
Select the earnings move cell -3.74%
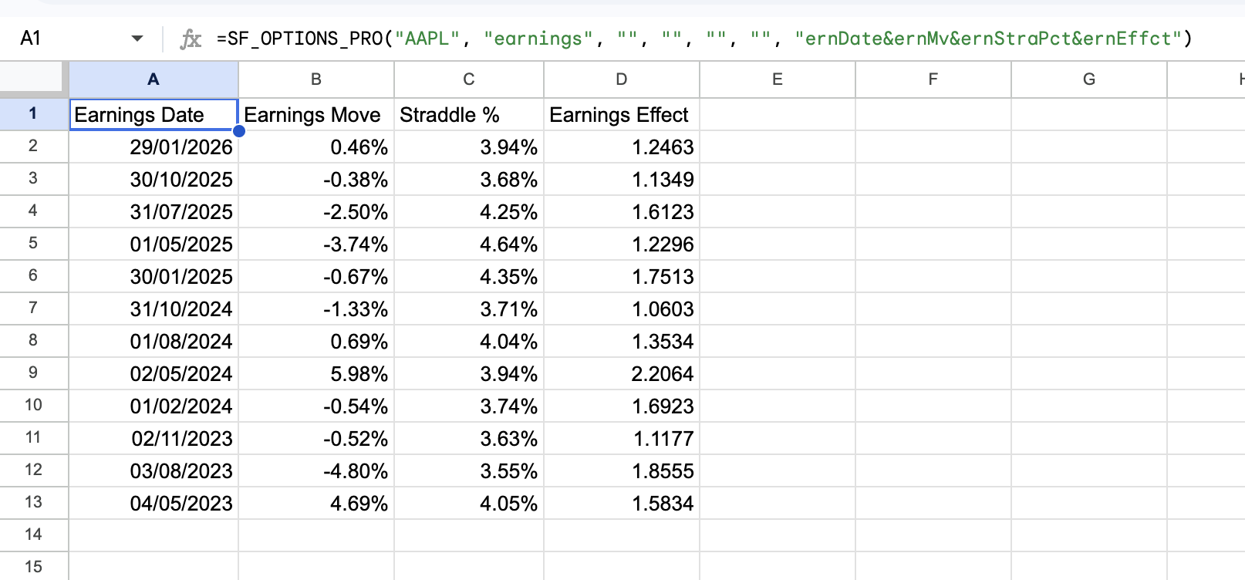tap(316, 244)
